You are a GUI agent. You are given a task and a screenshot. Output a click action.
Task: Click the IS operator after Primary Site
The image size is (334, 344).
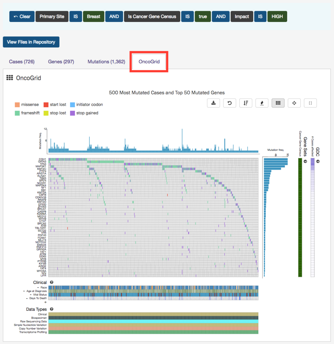[x=76, y=17]
